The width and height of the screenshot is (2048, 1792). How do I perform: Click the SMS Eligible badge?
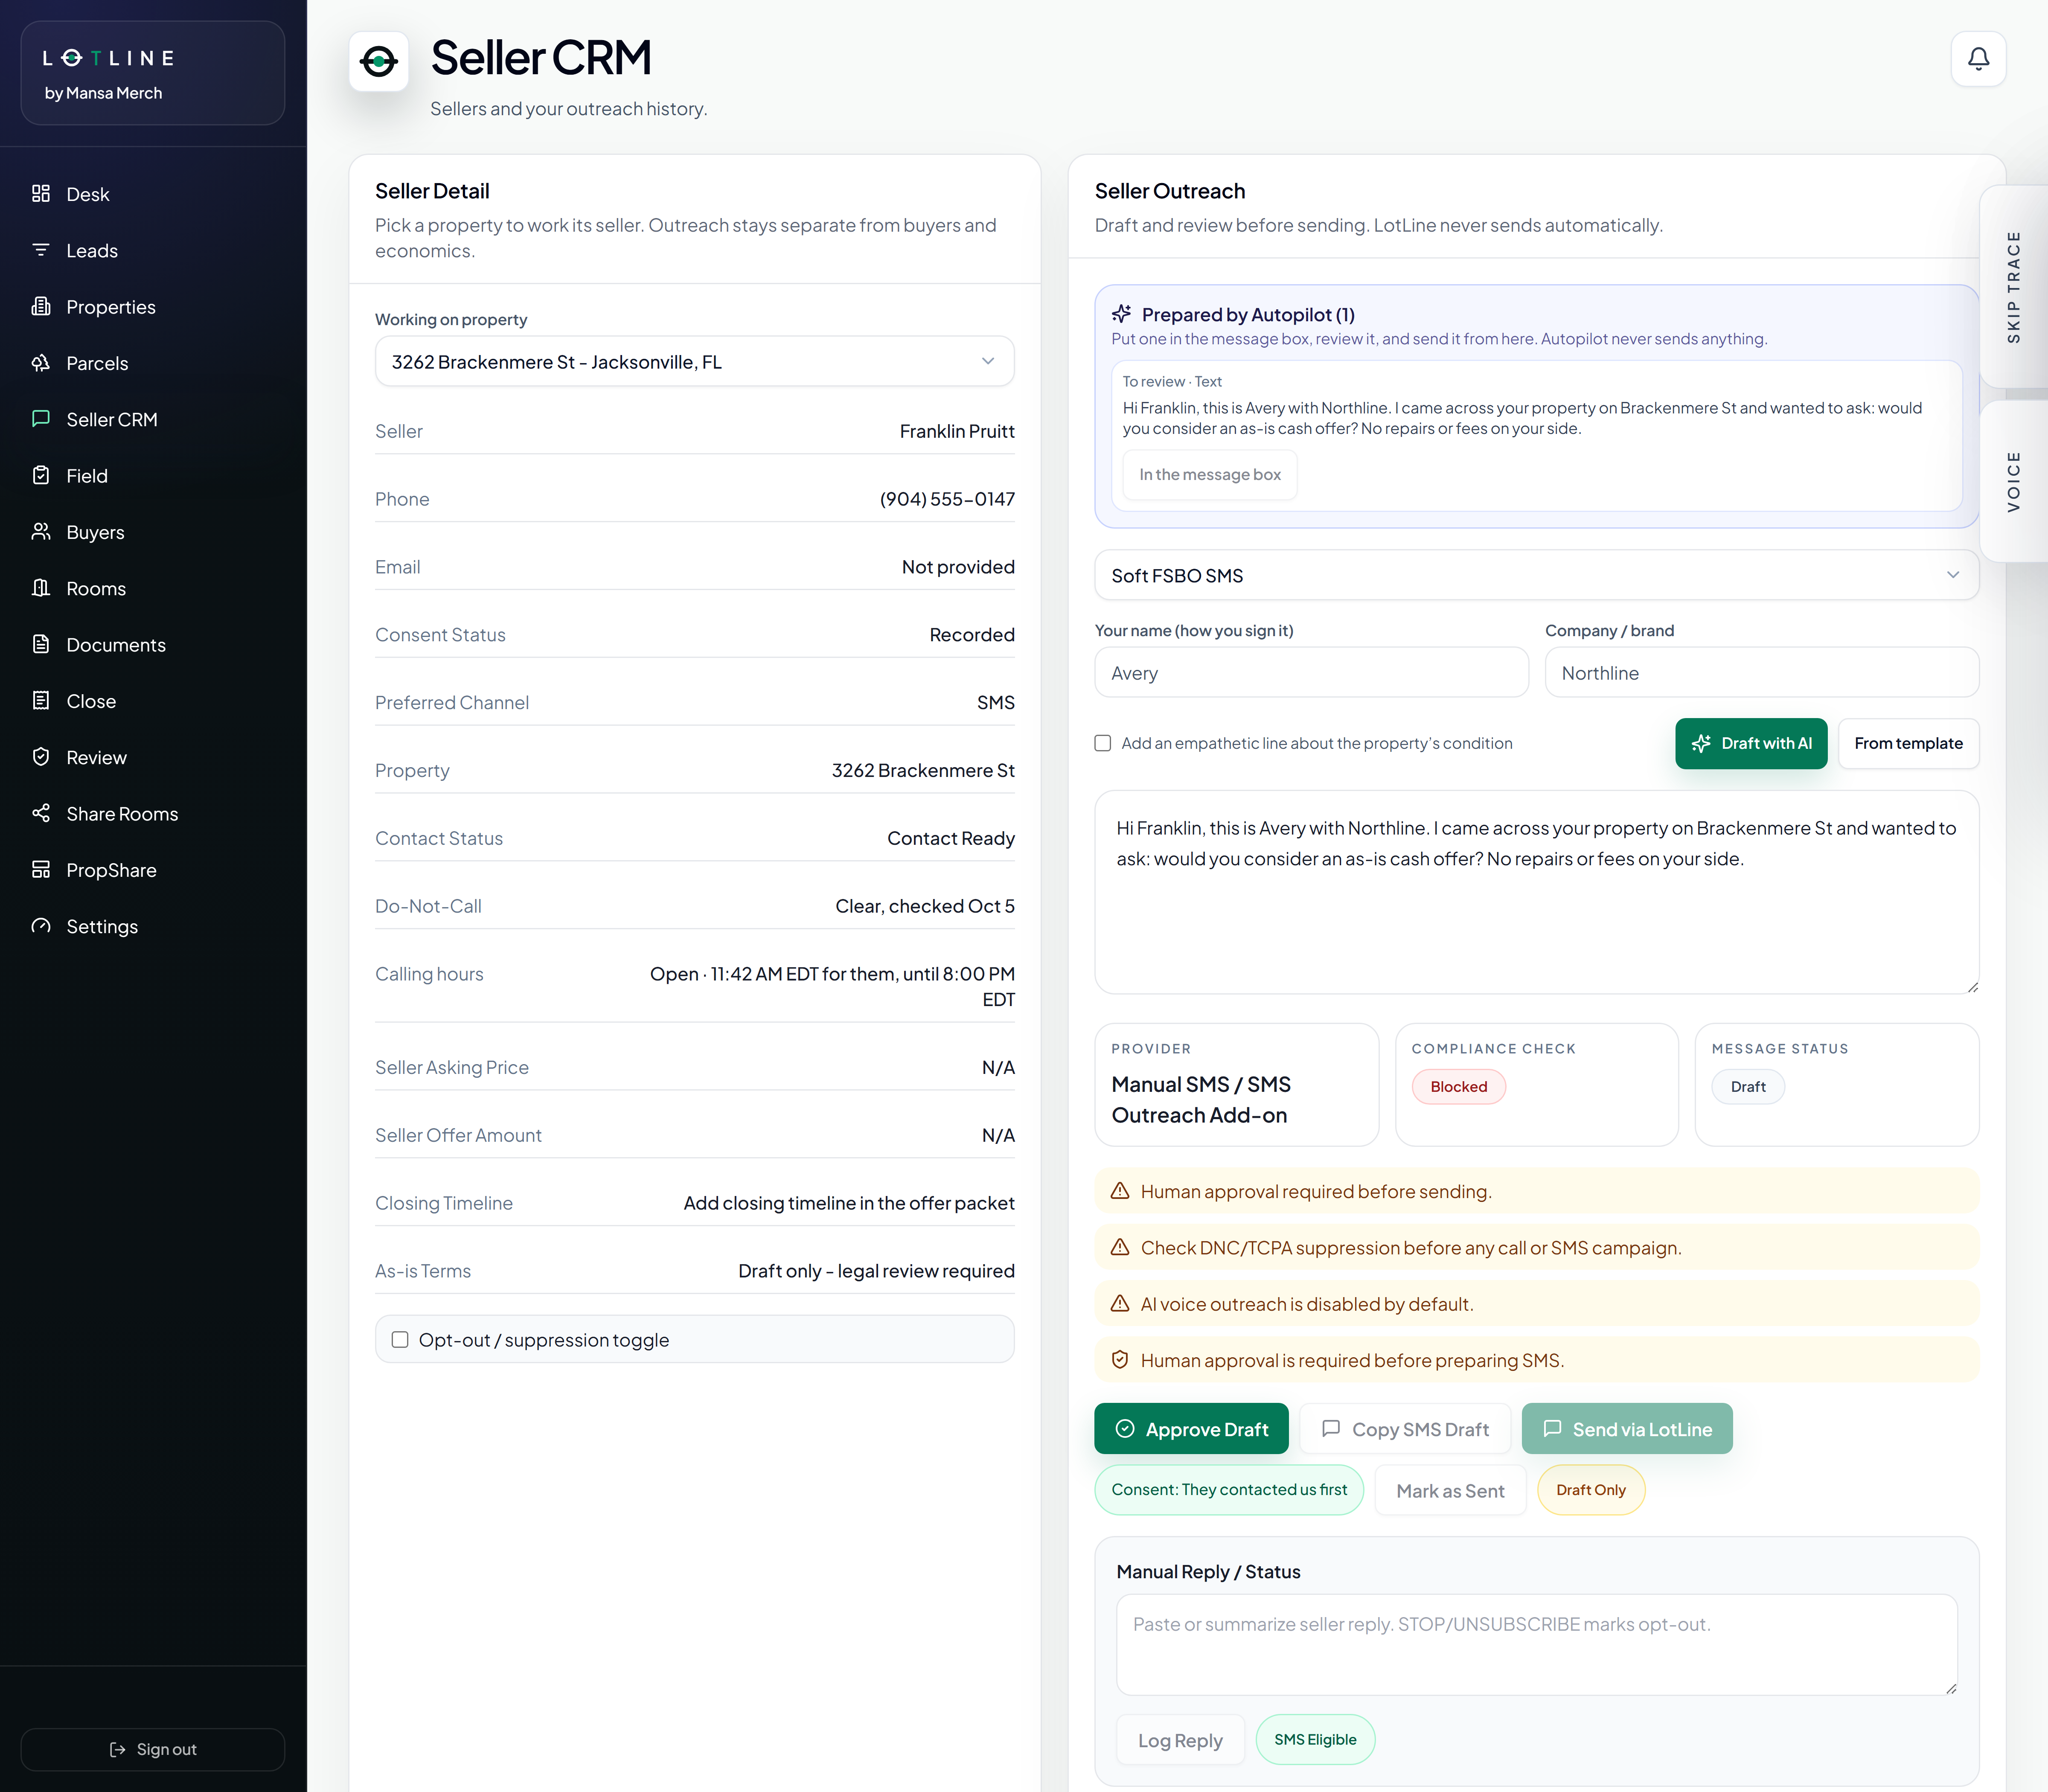click(1315, 1740)
